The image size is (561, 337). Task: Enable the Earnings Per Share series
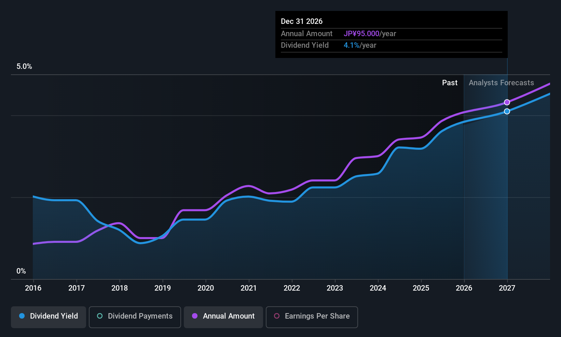pos(312,317)
